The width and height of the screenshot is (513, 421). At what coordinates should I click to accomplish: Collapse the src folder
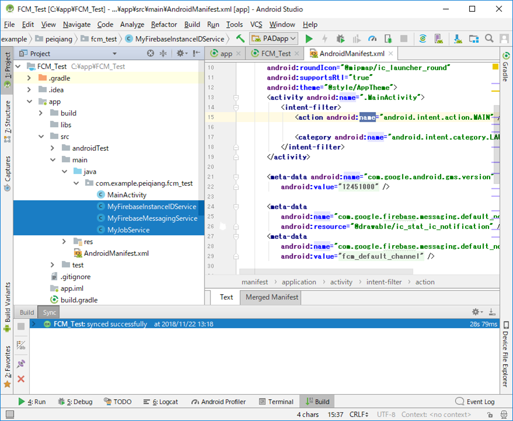(41, 136)
